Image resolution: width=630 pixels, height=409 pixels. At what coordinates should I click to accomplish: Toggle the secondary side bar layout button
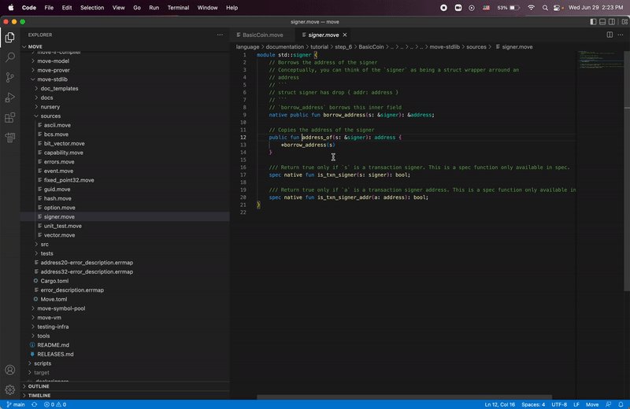(612, 22)
